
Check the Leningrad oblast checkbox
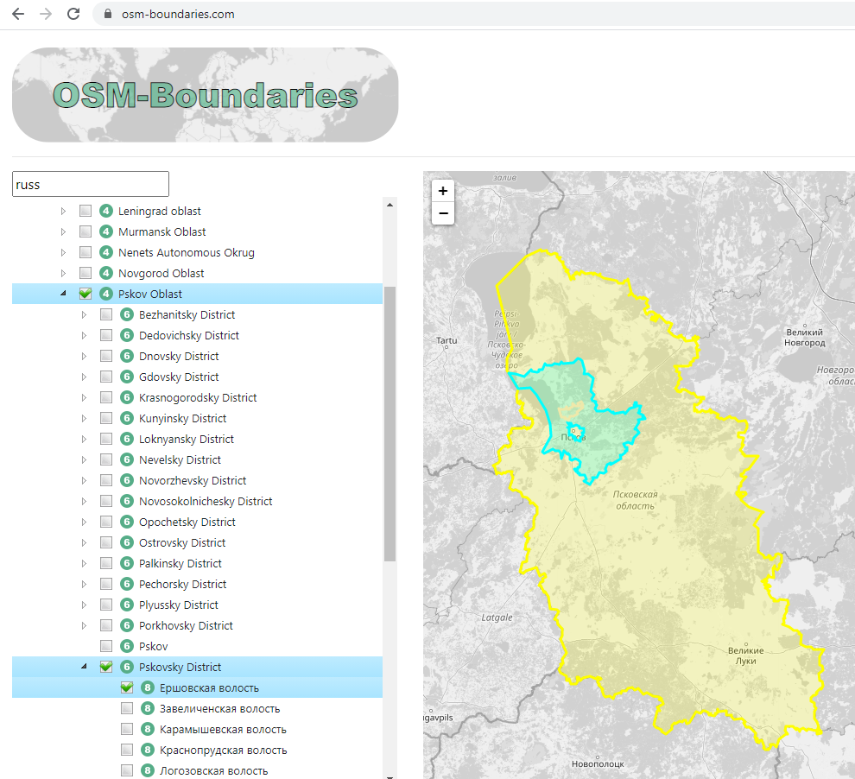coord(85,211)
